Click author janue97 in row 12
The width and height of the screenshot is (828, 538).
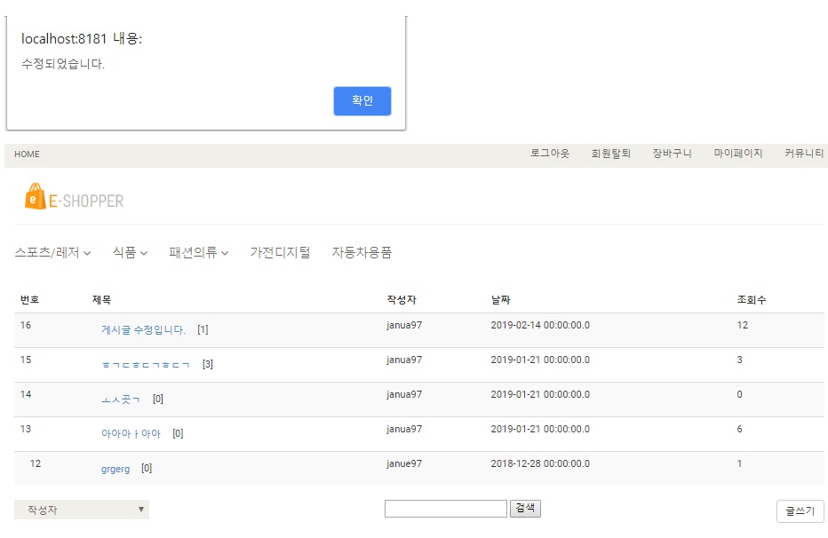point(404,463)
